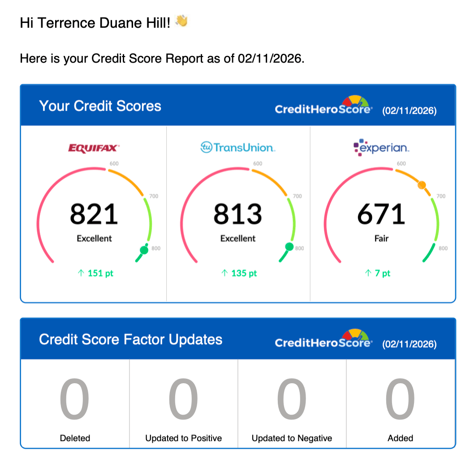Click the Your Credit Scores heading
The width and height of the screenshot is (457, 450).
100,106
